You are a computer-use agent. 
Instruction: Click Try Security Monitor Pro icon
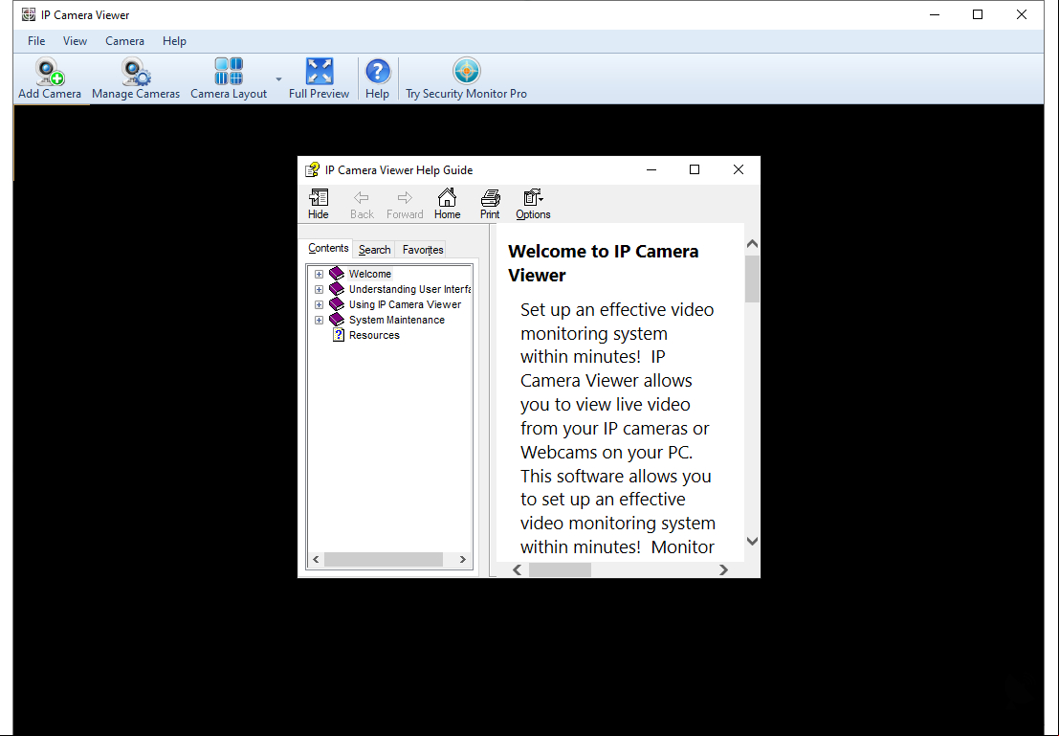point(466,71)
